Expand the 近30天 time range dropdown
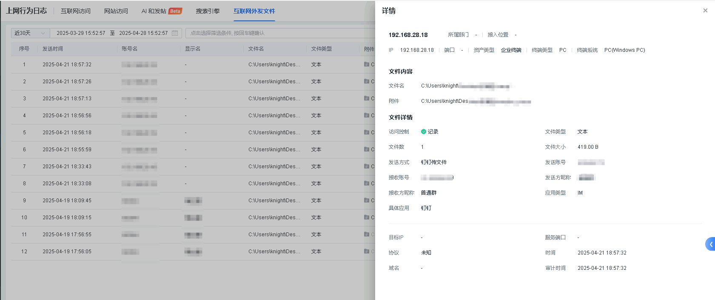 point(30,33)
